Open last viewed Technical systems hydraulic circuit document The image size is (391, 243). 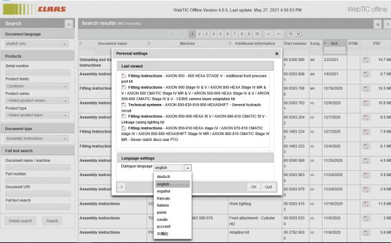click(x=191, y=107)
